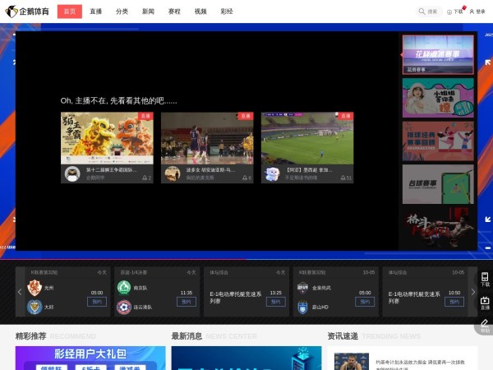The height and width of the screenshot is (370, 493).
Task: Click the 搜索 search box
Action: [429, 12]
